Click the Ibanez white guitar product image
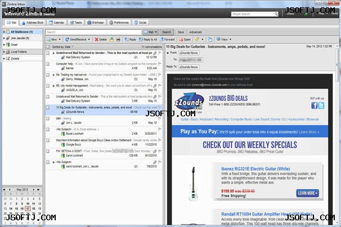The width and height of the screenshot is (341, 227). pyautogui.click(x=193, y=184)
